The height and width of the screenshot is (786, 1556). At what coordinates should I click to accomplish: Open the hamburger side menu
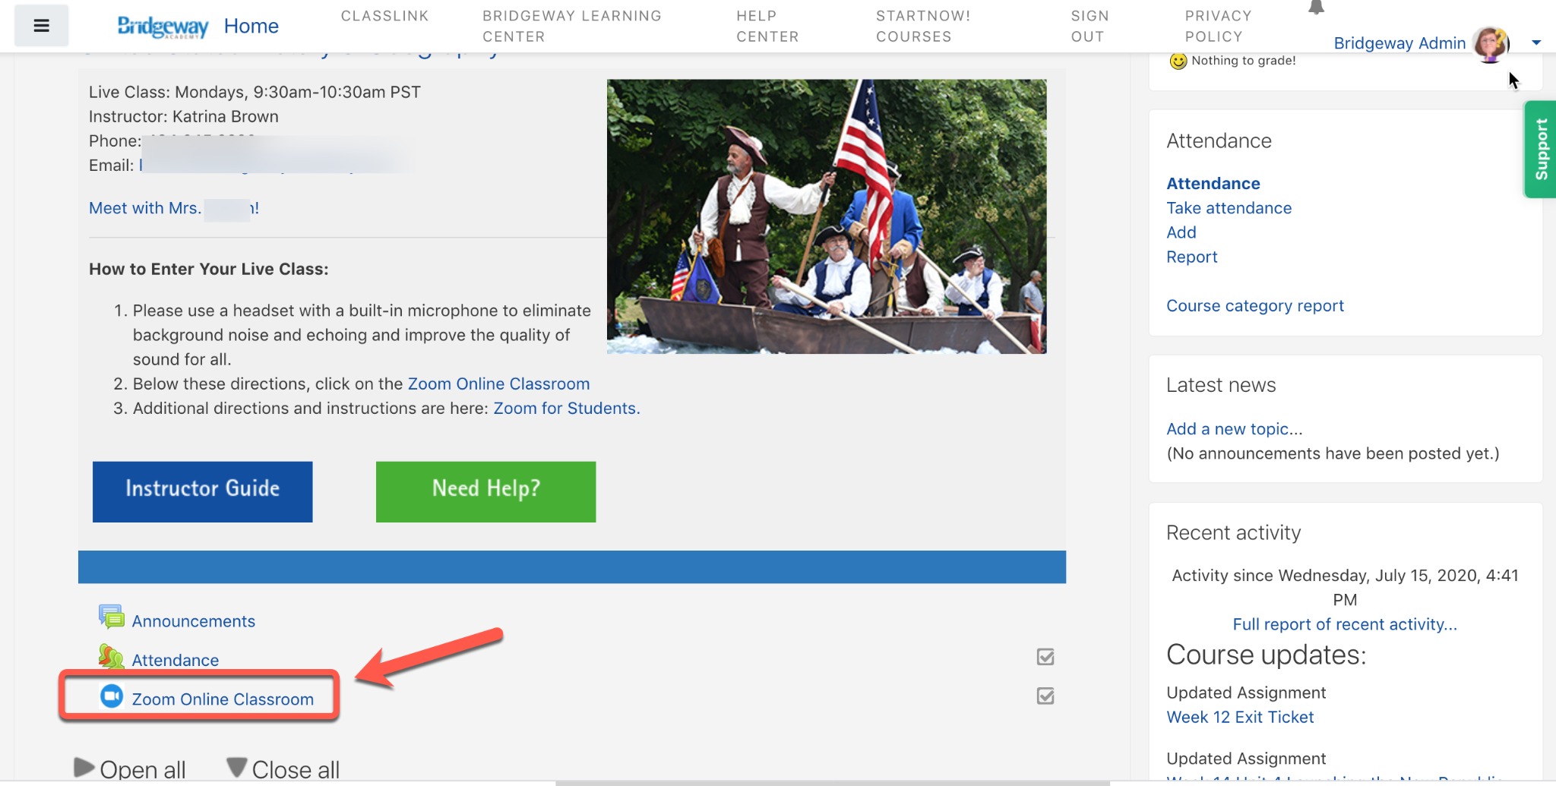click(41, 26)
